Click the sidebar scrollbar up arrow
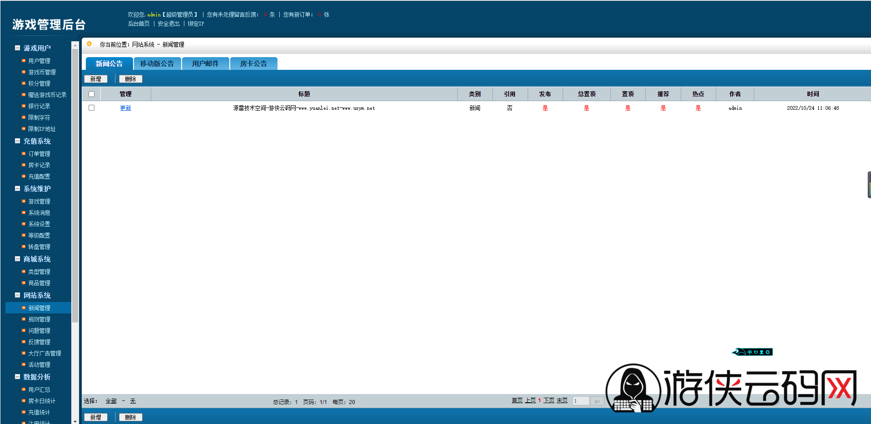 click(x=75, y=45)
